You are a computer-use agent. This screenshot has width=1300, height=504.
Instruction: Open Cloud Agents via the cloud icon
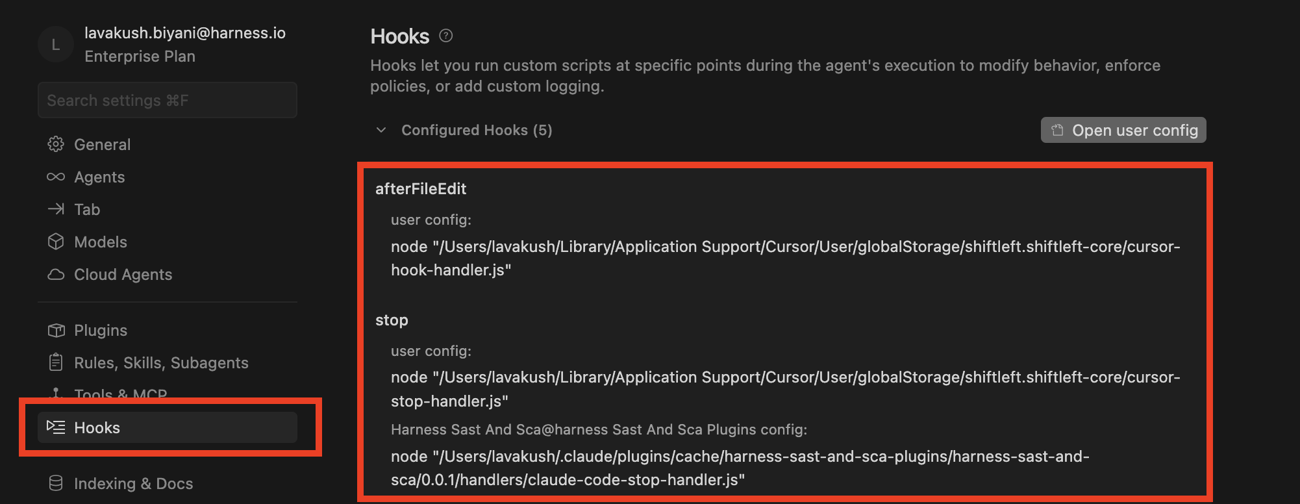(x=56, y=274)
